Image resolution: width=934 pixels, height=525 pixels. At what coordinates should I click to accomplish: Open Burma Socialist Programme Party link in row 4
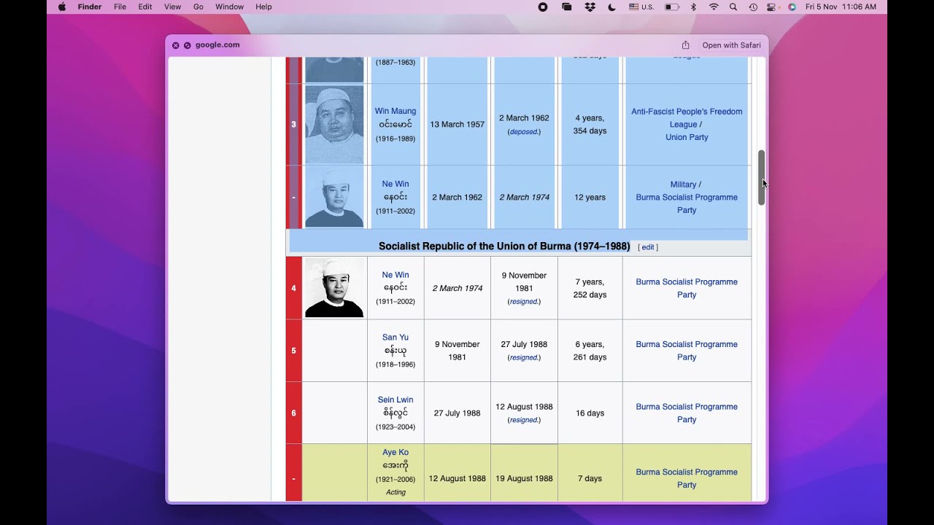tap(687, 288)
